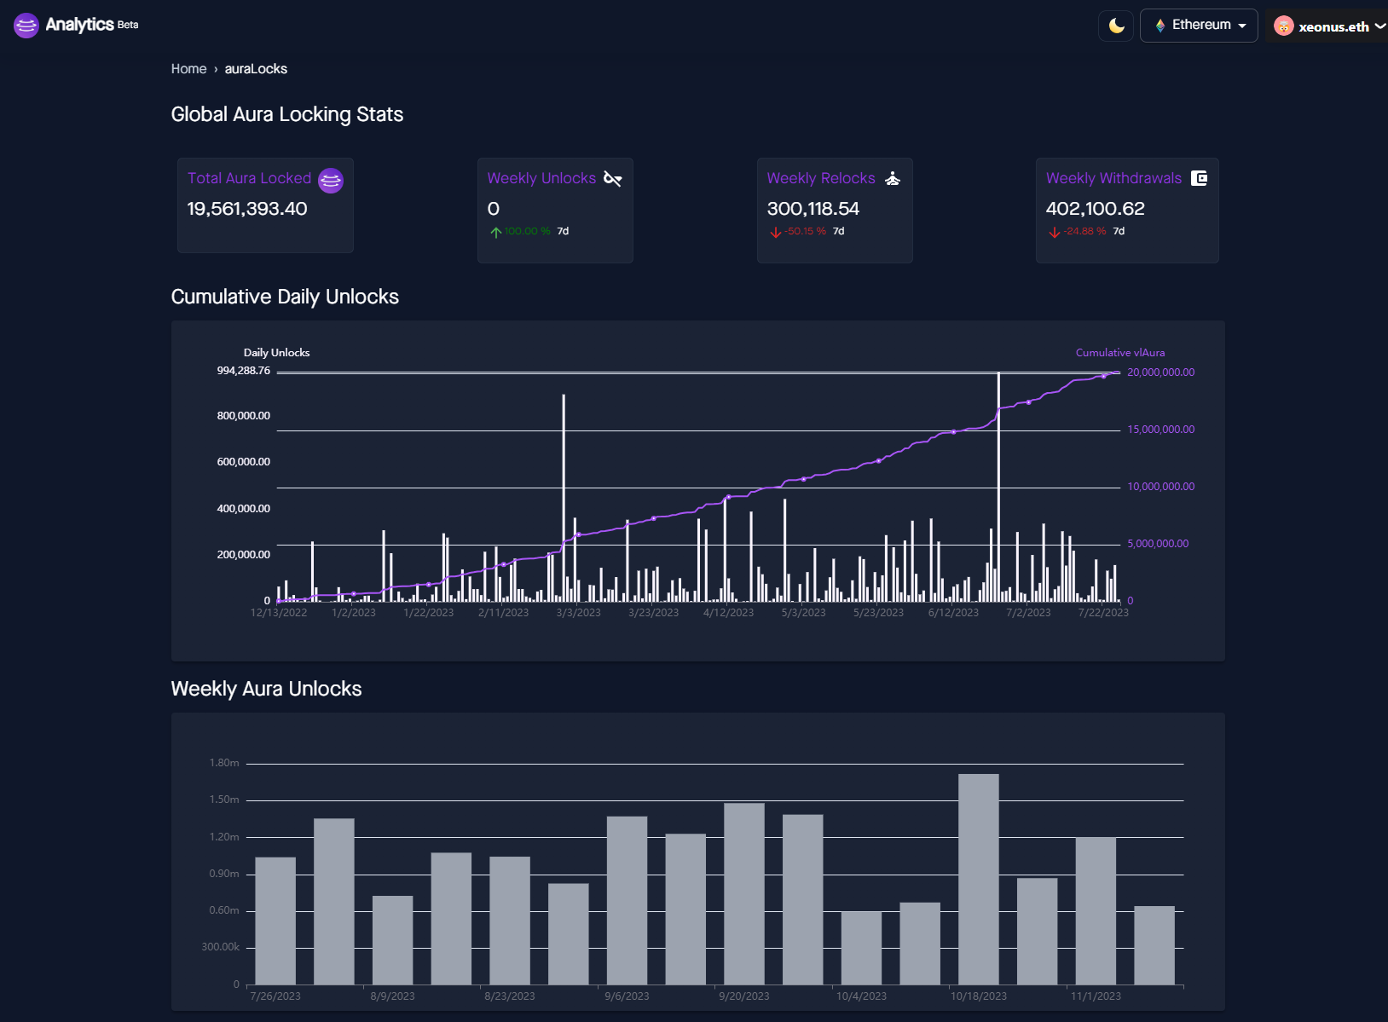Click the Weekly Withdrawals wallet icon
The width and height of the screenshot is (1388, 1022).
pyautogui.click(x=1199, y=178)
